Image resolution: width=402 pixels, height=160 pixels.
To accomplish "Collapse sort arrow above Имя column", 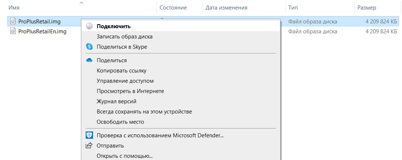I will (x=81, y=3).
